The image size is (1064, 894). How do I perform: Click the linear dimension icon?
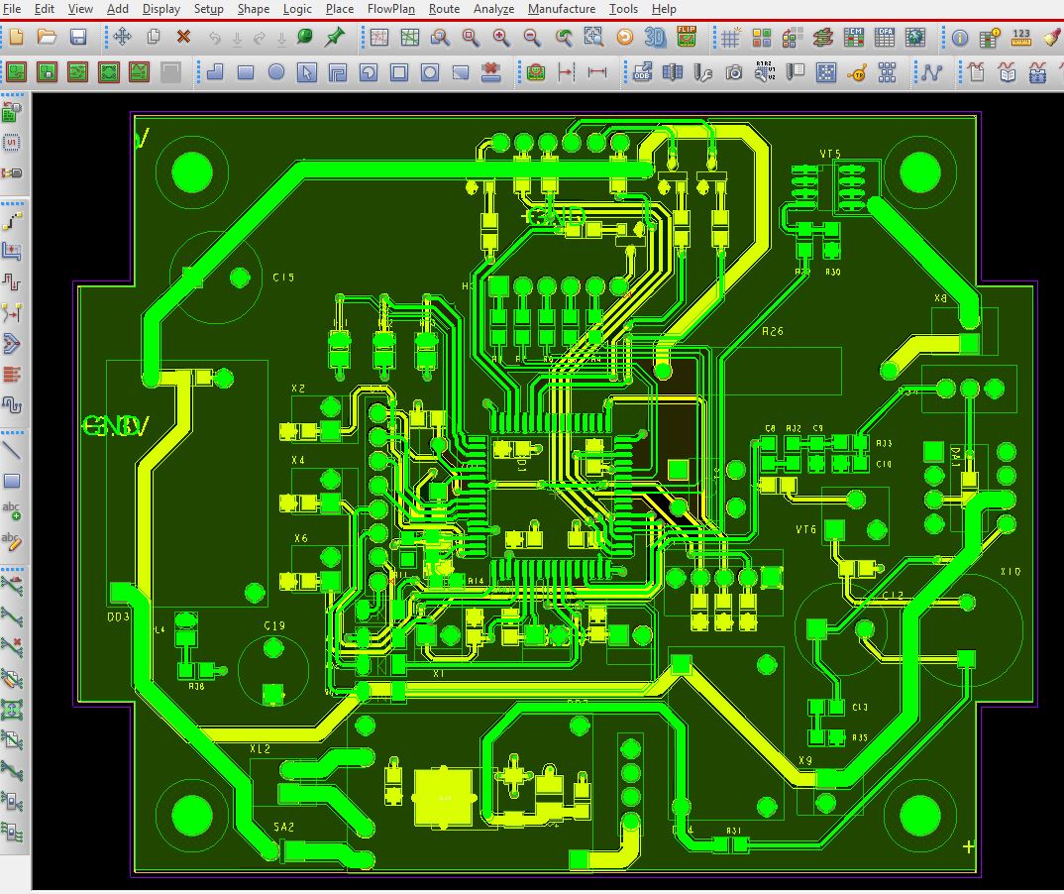point(597,72)
